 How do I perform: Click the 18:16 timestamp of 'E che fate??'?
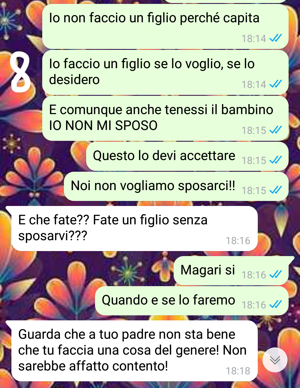[238, 241]
